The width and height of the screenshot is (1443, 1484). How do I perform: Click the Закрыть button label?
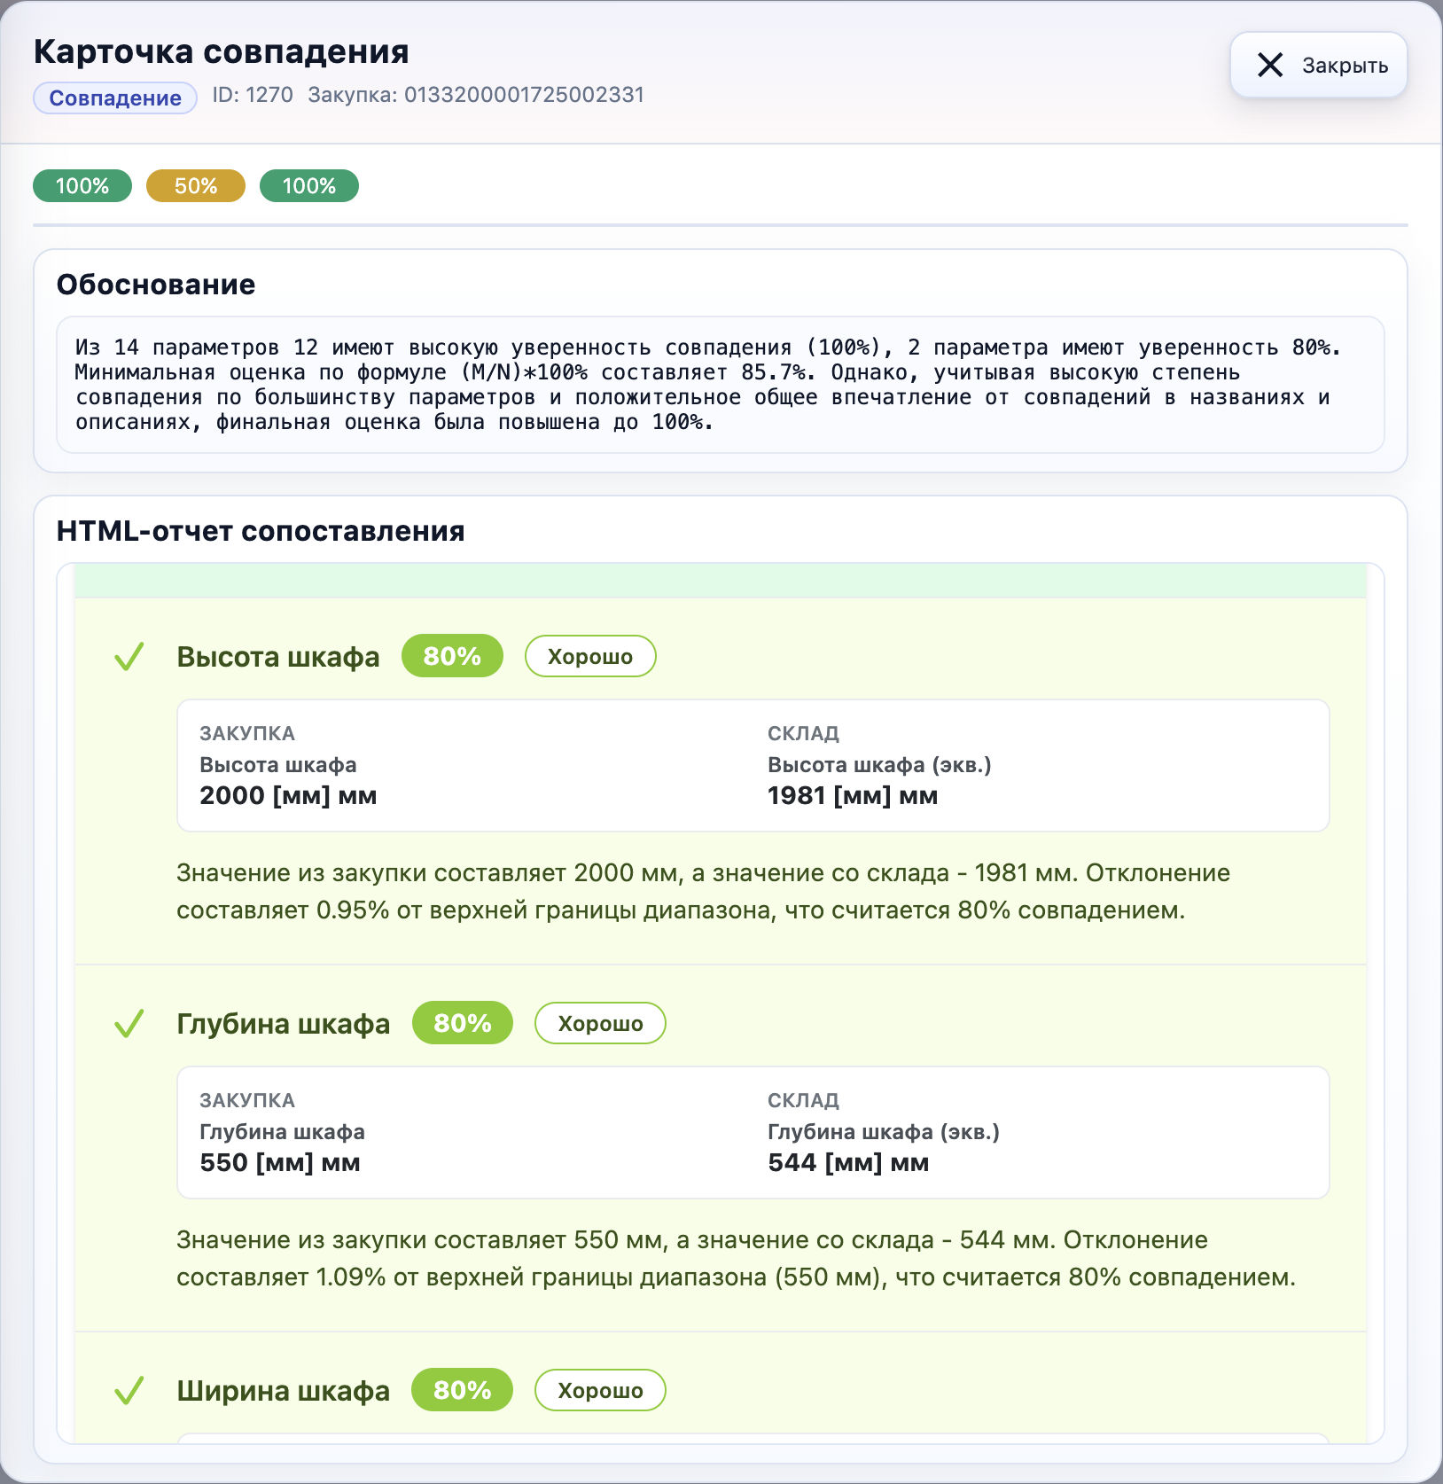click(1345, 66)
